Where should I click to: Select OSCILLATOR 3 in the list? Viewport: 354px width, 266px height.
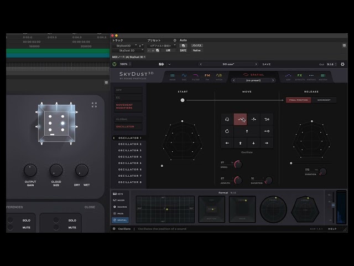tap(129, 150)
